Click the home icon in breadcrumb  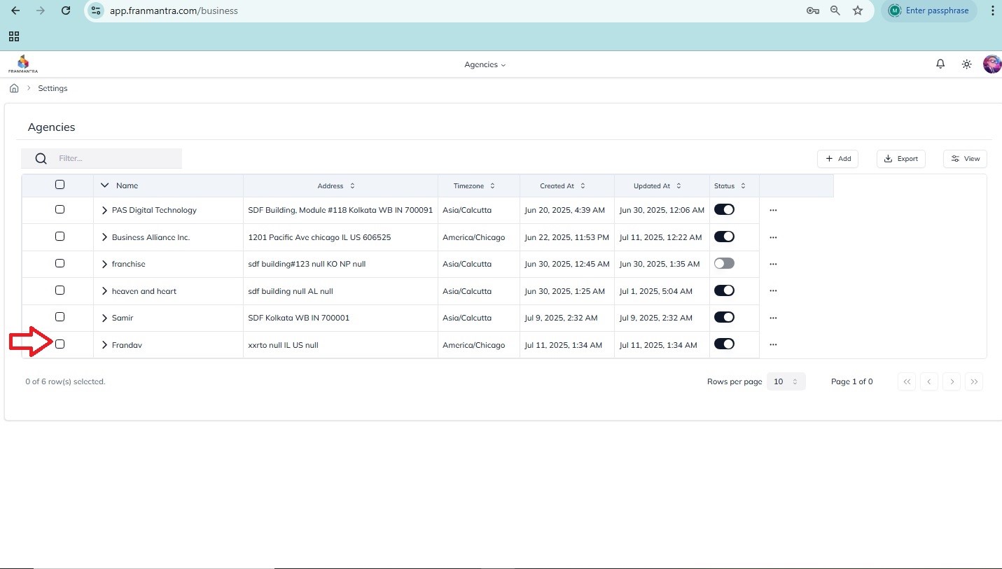14,88
